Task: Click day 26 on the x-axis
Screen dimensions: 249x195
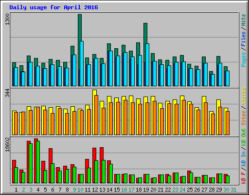Action: click(x=197, y=190)
